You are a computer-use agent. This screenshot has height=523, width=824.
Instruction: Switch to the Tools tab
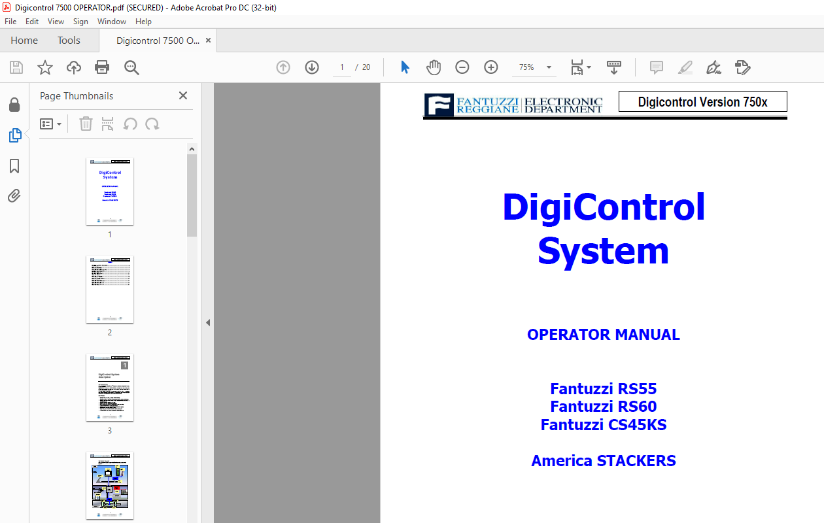pyautogui.click(x=69, y=41)
